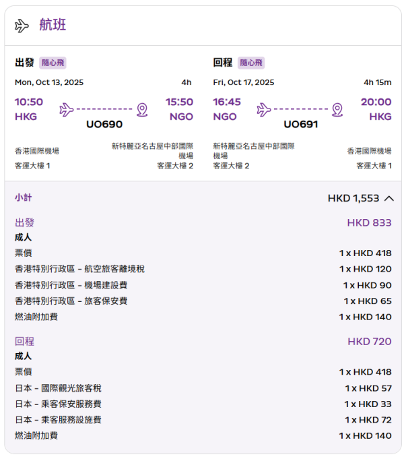
Task: Click the 隨心飛 badge next to 出發
Action: coord(53,63)
